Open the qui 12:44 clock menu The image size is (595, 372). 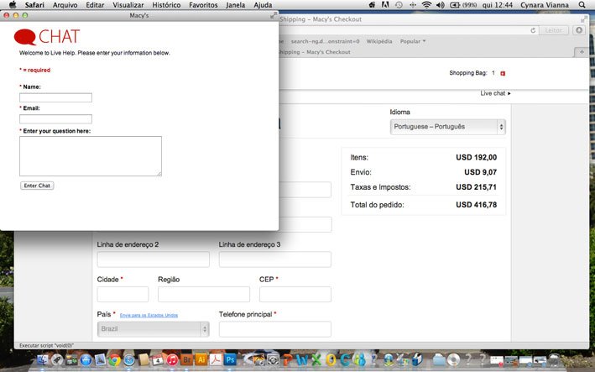(x=498, y=5)
